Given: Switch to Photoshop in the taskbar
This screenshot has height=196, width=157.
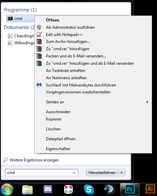Looking at the screenshot, I should coord(130,189).
